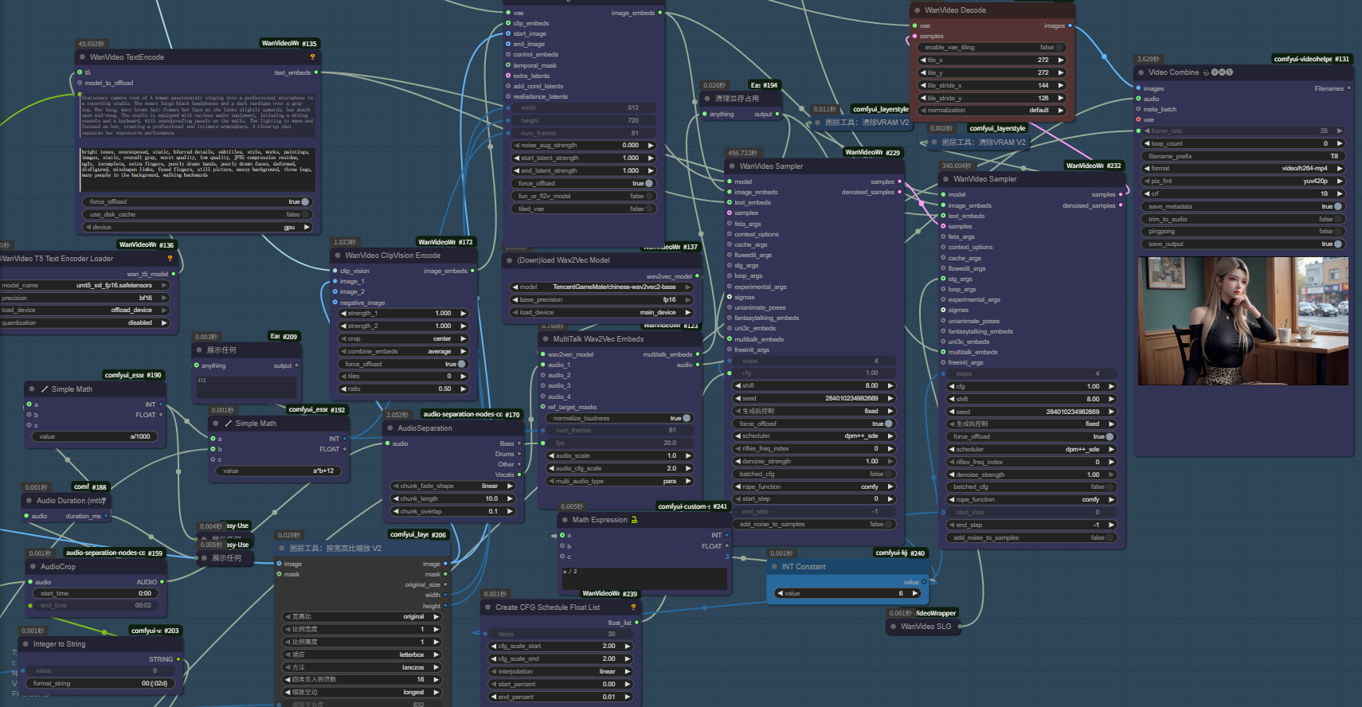
Task: Collapse the WanVideo TextEncode node
Action: pyautogui.click(x=81, y=57)
